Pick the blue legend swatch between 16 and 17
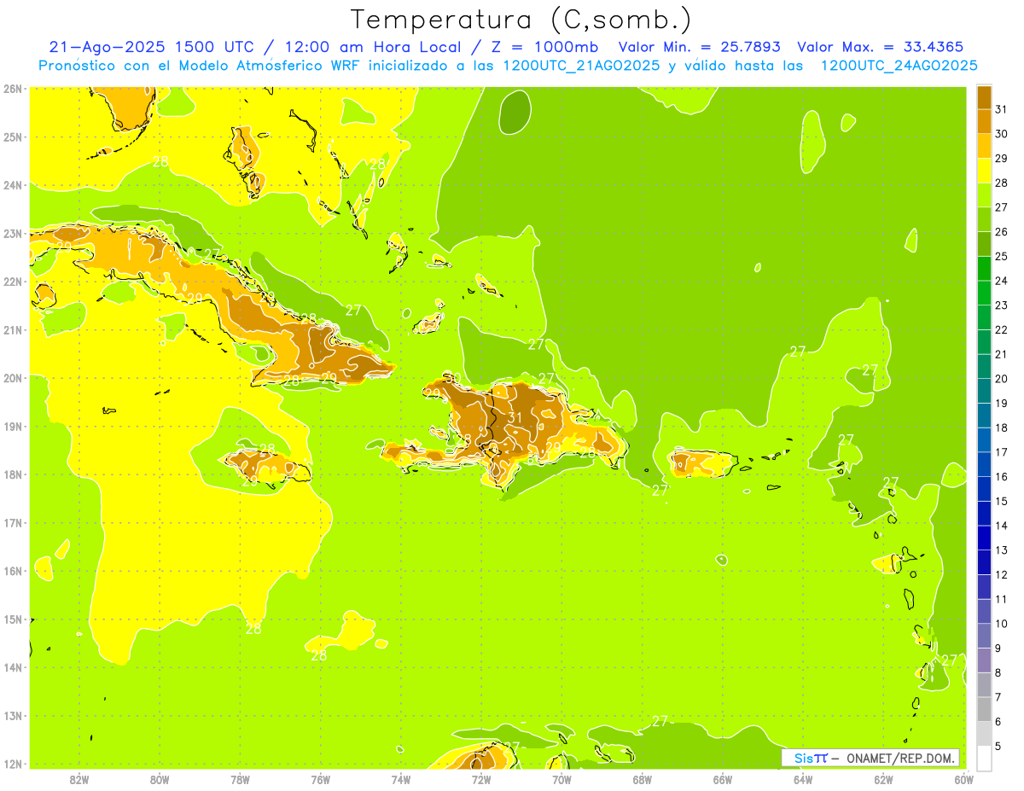The width and height of the screenshot is (1024, 791). 984,464
